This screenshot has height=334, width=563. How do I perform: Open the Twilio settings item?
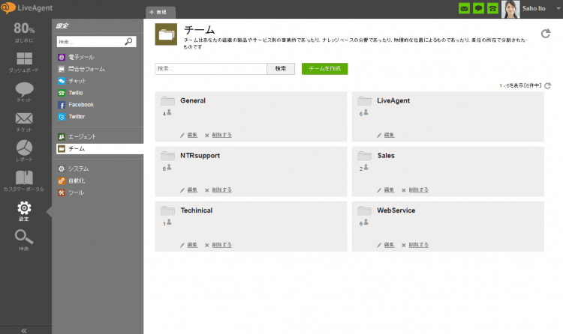71,92
